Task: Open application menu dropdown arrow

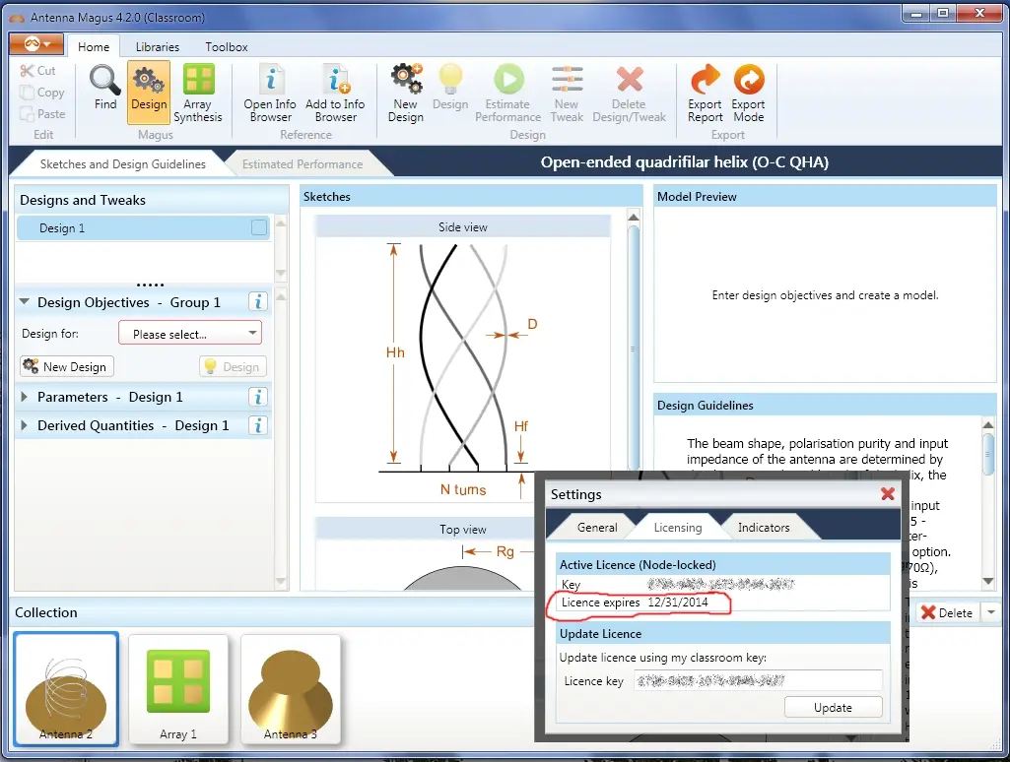Action: coord(47,44)
